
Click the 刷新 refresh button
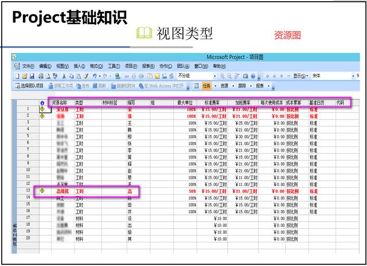[99, 86]
